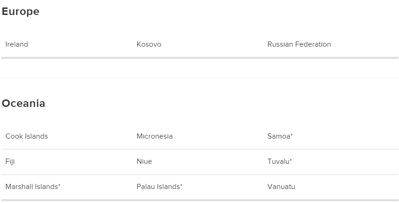Click the asterisk after Tuvalu
This screenshot has height=203, width=399.
tap(291, 160)
